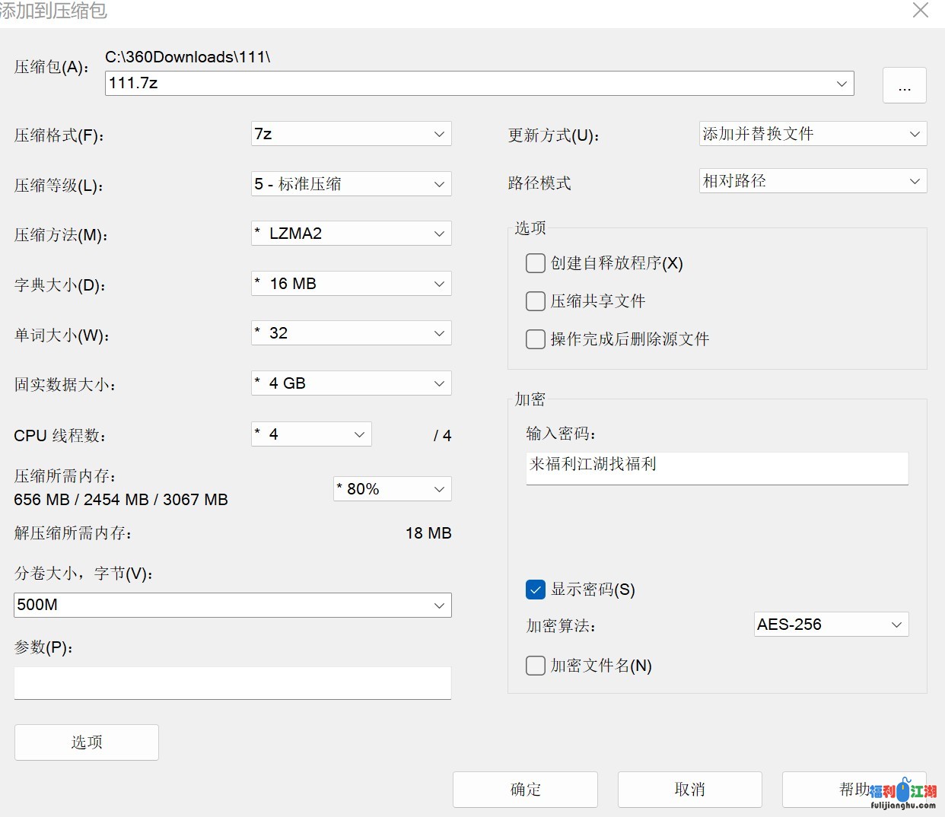The height and width of the screenshot is (817, 945).
Task: Open the LZMA2 compression method dropdown
Action: pos(351,234)
